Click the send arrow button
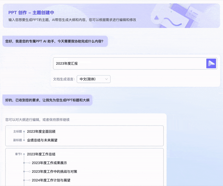The image size is (223, 186). tap(211, 63)
